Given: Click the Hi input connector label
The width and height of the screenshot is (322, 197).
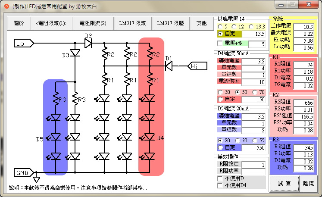Looking at the screenshot, I should 194,66.
